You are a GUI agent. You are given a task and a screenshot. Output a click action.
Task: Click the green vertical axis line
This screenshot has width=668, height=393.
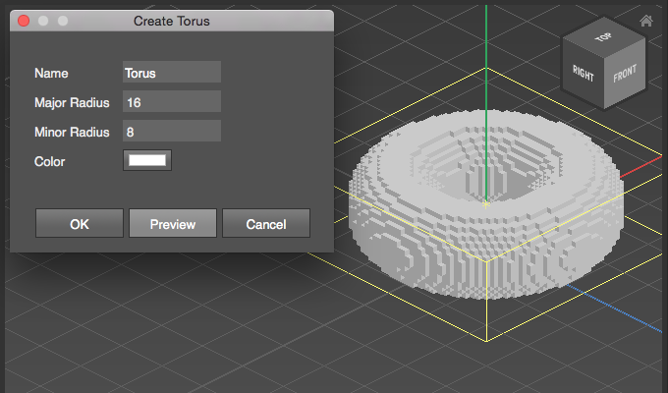tap(485, 59)
